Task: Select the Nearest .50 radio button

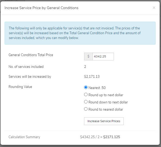Action: pos(86,87)
